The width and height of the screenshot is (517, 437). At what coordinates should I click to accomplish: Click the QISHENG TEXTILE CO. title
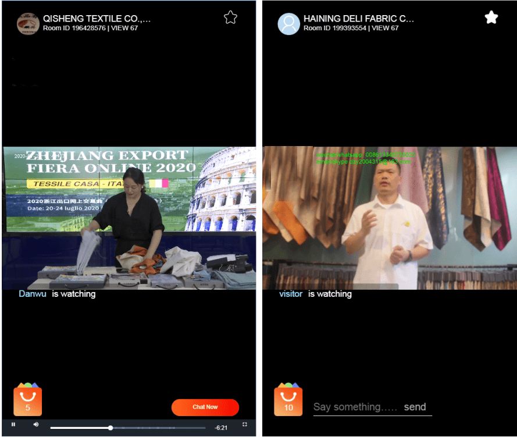tap(97, 19)
